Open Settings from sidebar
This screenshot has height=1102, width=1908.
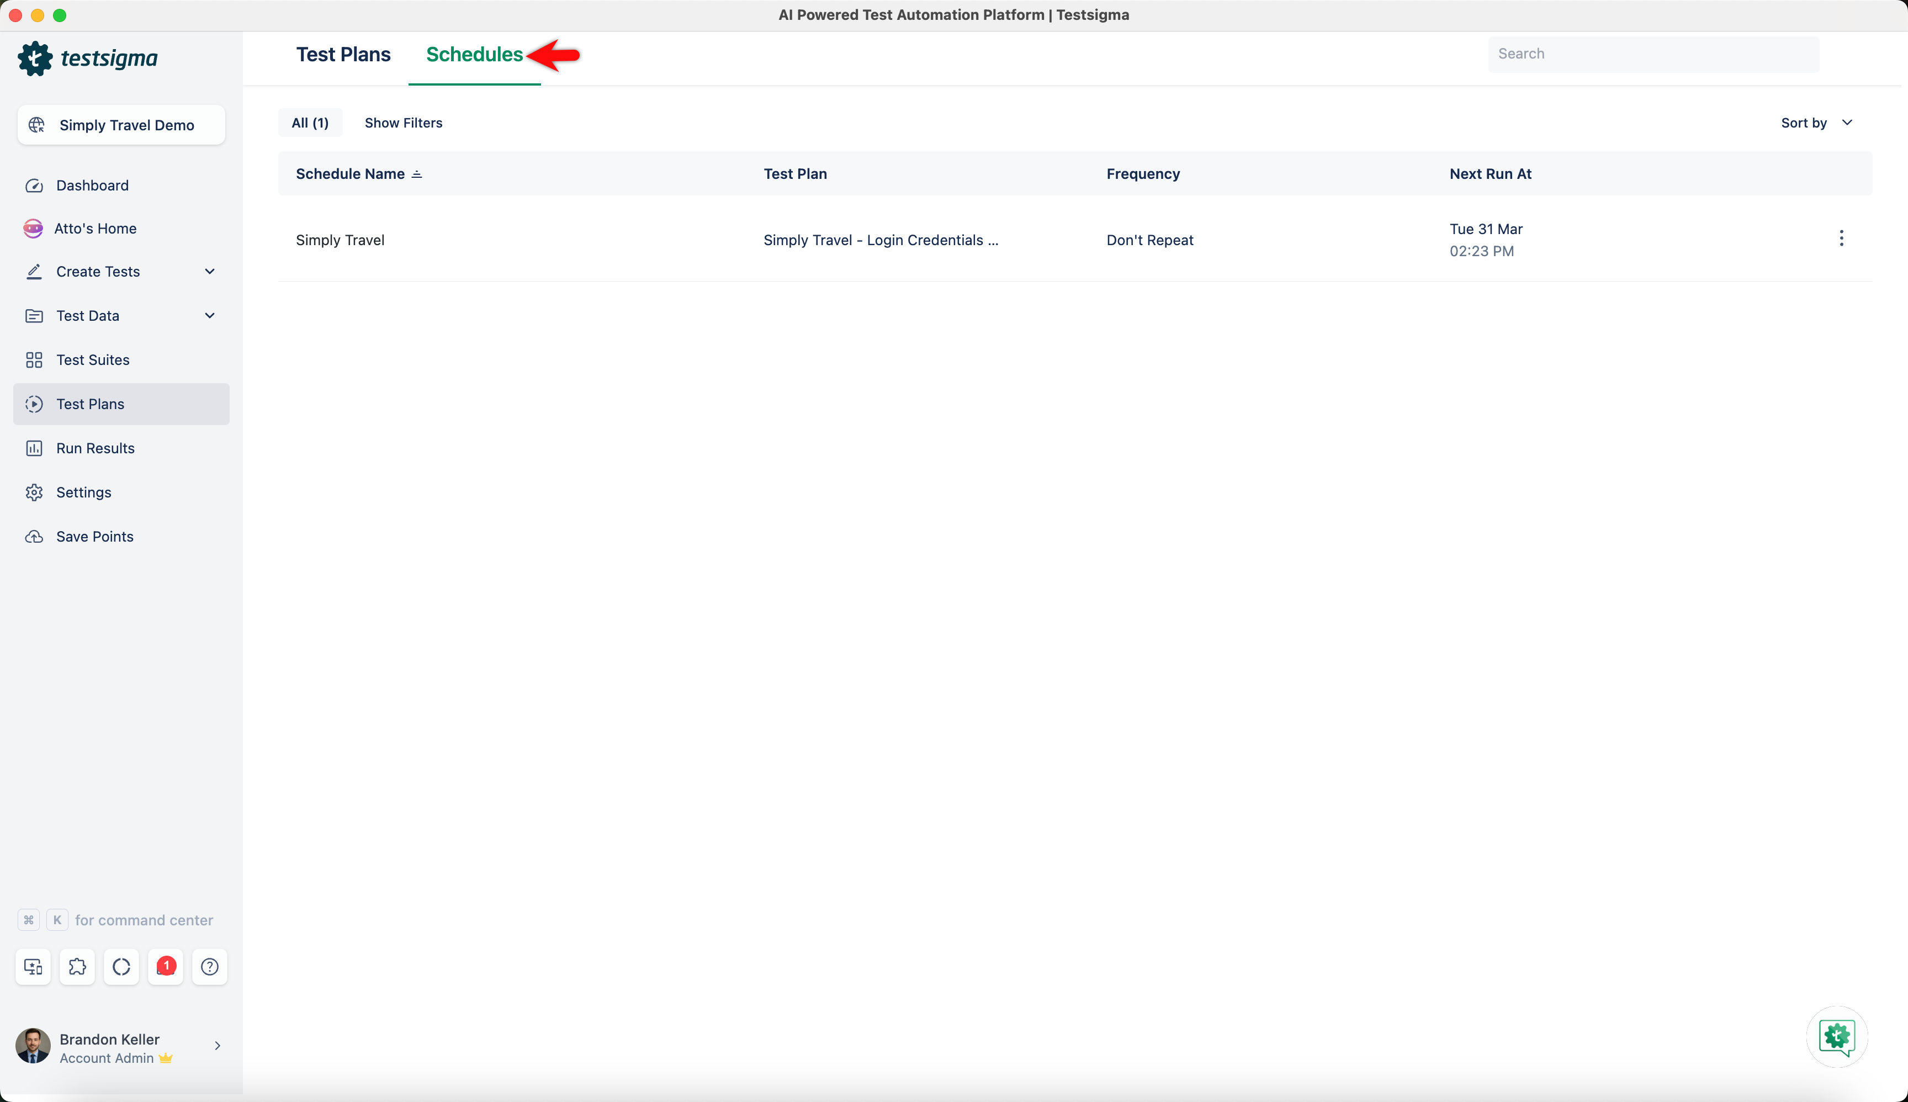(83, 492)
